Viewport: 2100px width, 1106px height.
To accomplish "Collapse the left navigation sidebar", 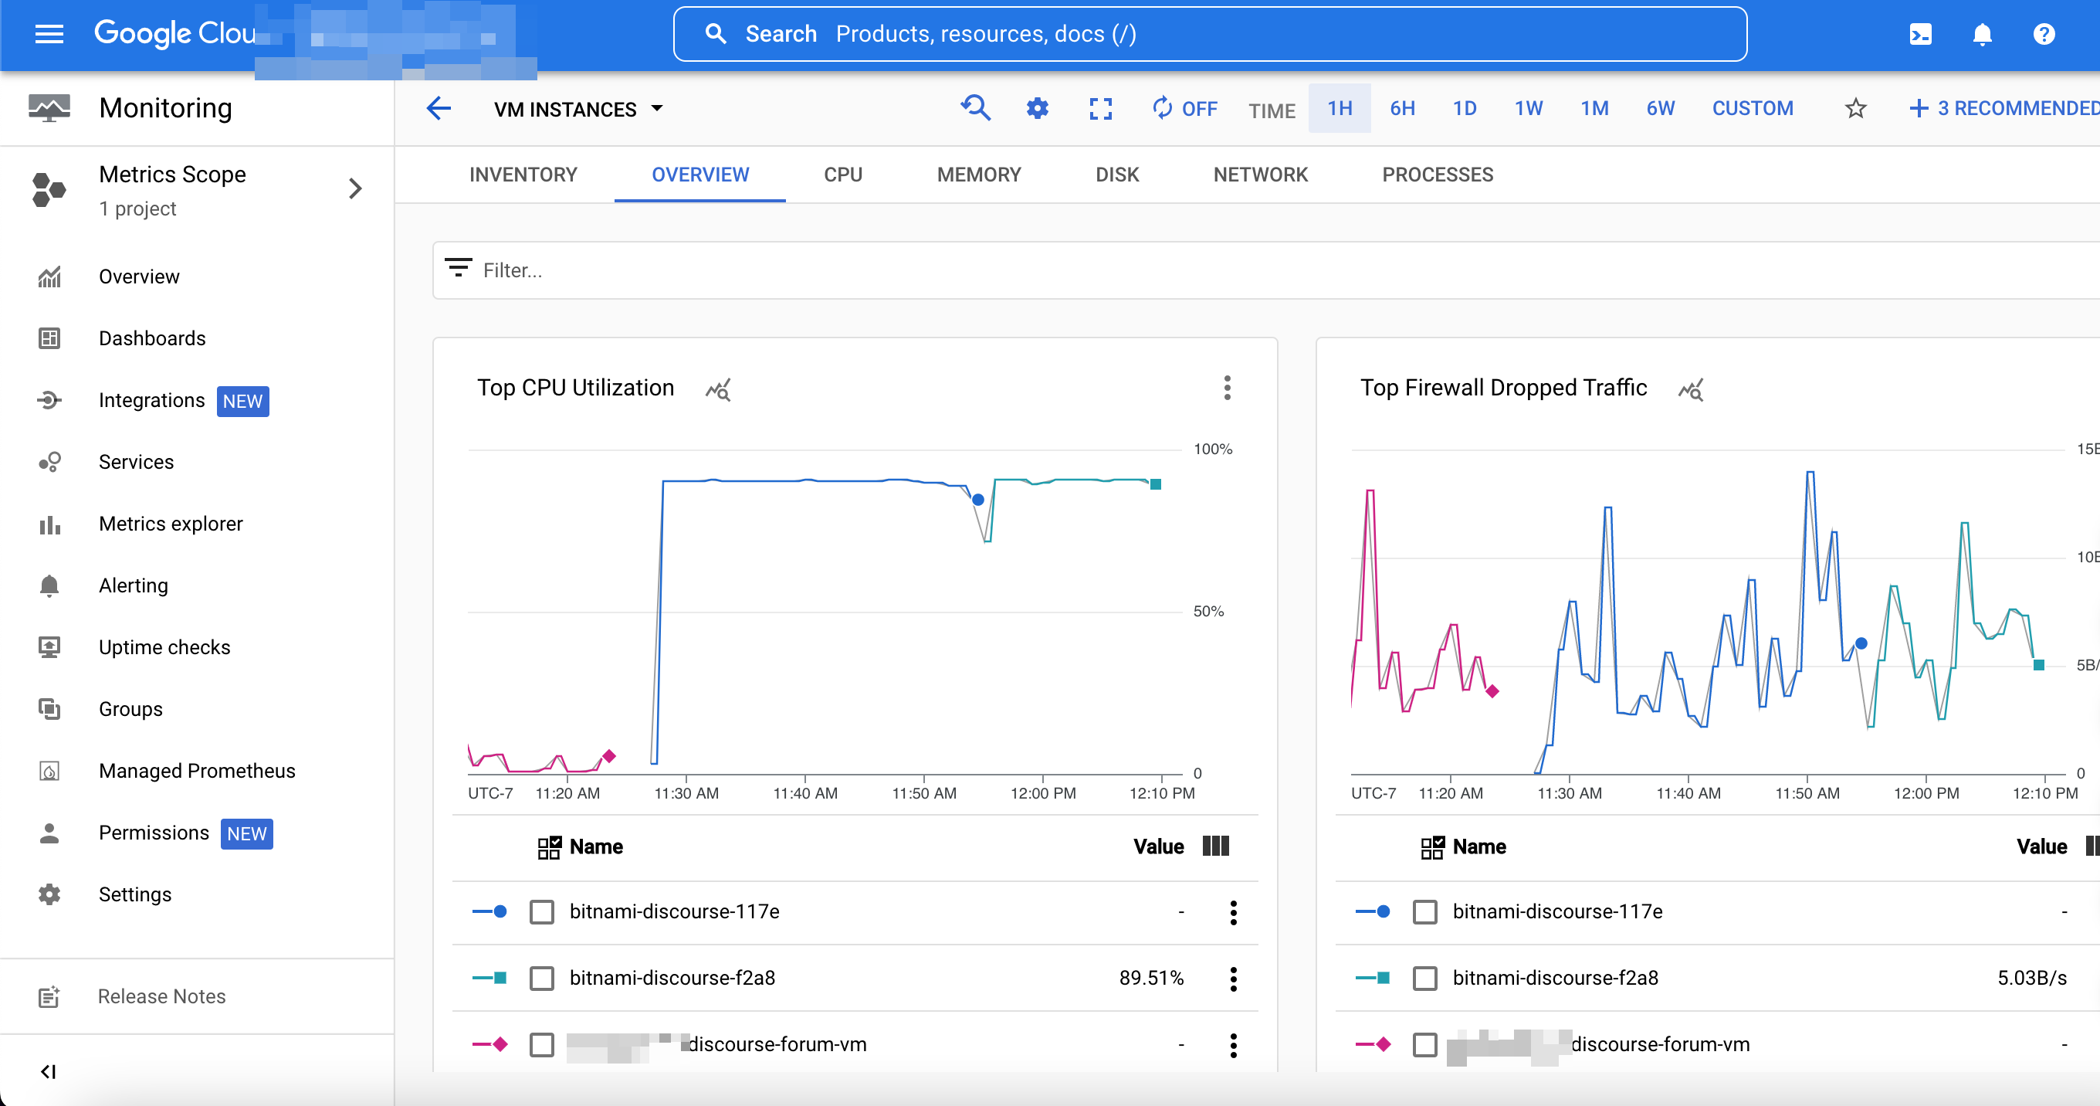I will tap(47, 1072).
